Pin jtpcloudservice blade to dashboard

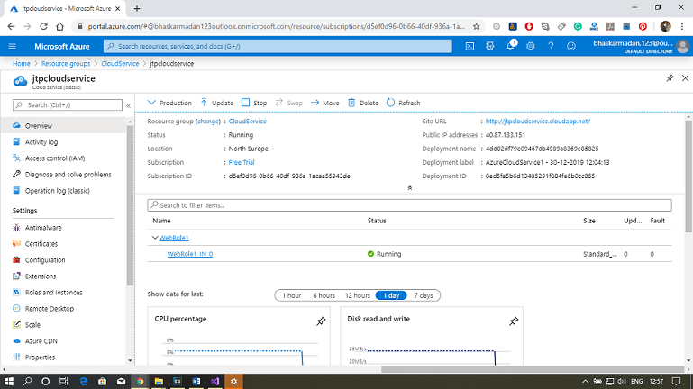[x=670, y=78]
